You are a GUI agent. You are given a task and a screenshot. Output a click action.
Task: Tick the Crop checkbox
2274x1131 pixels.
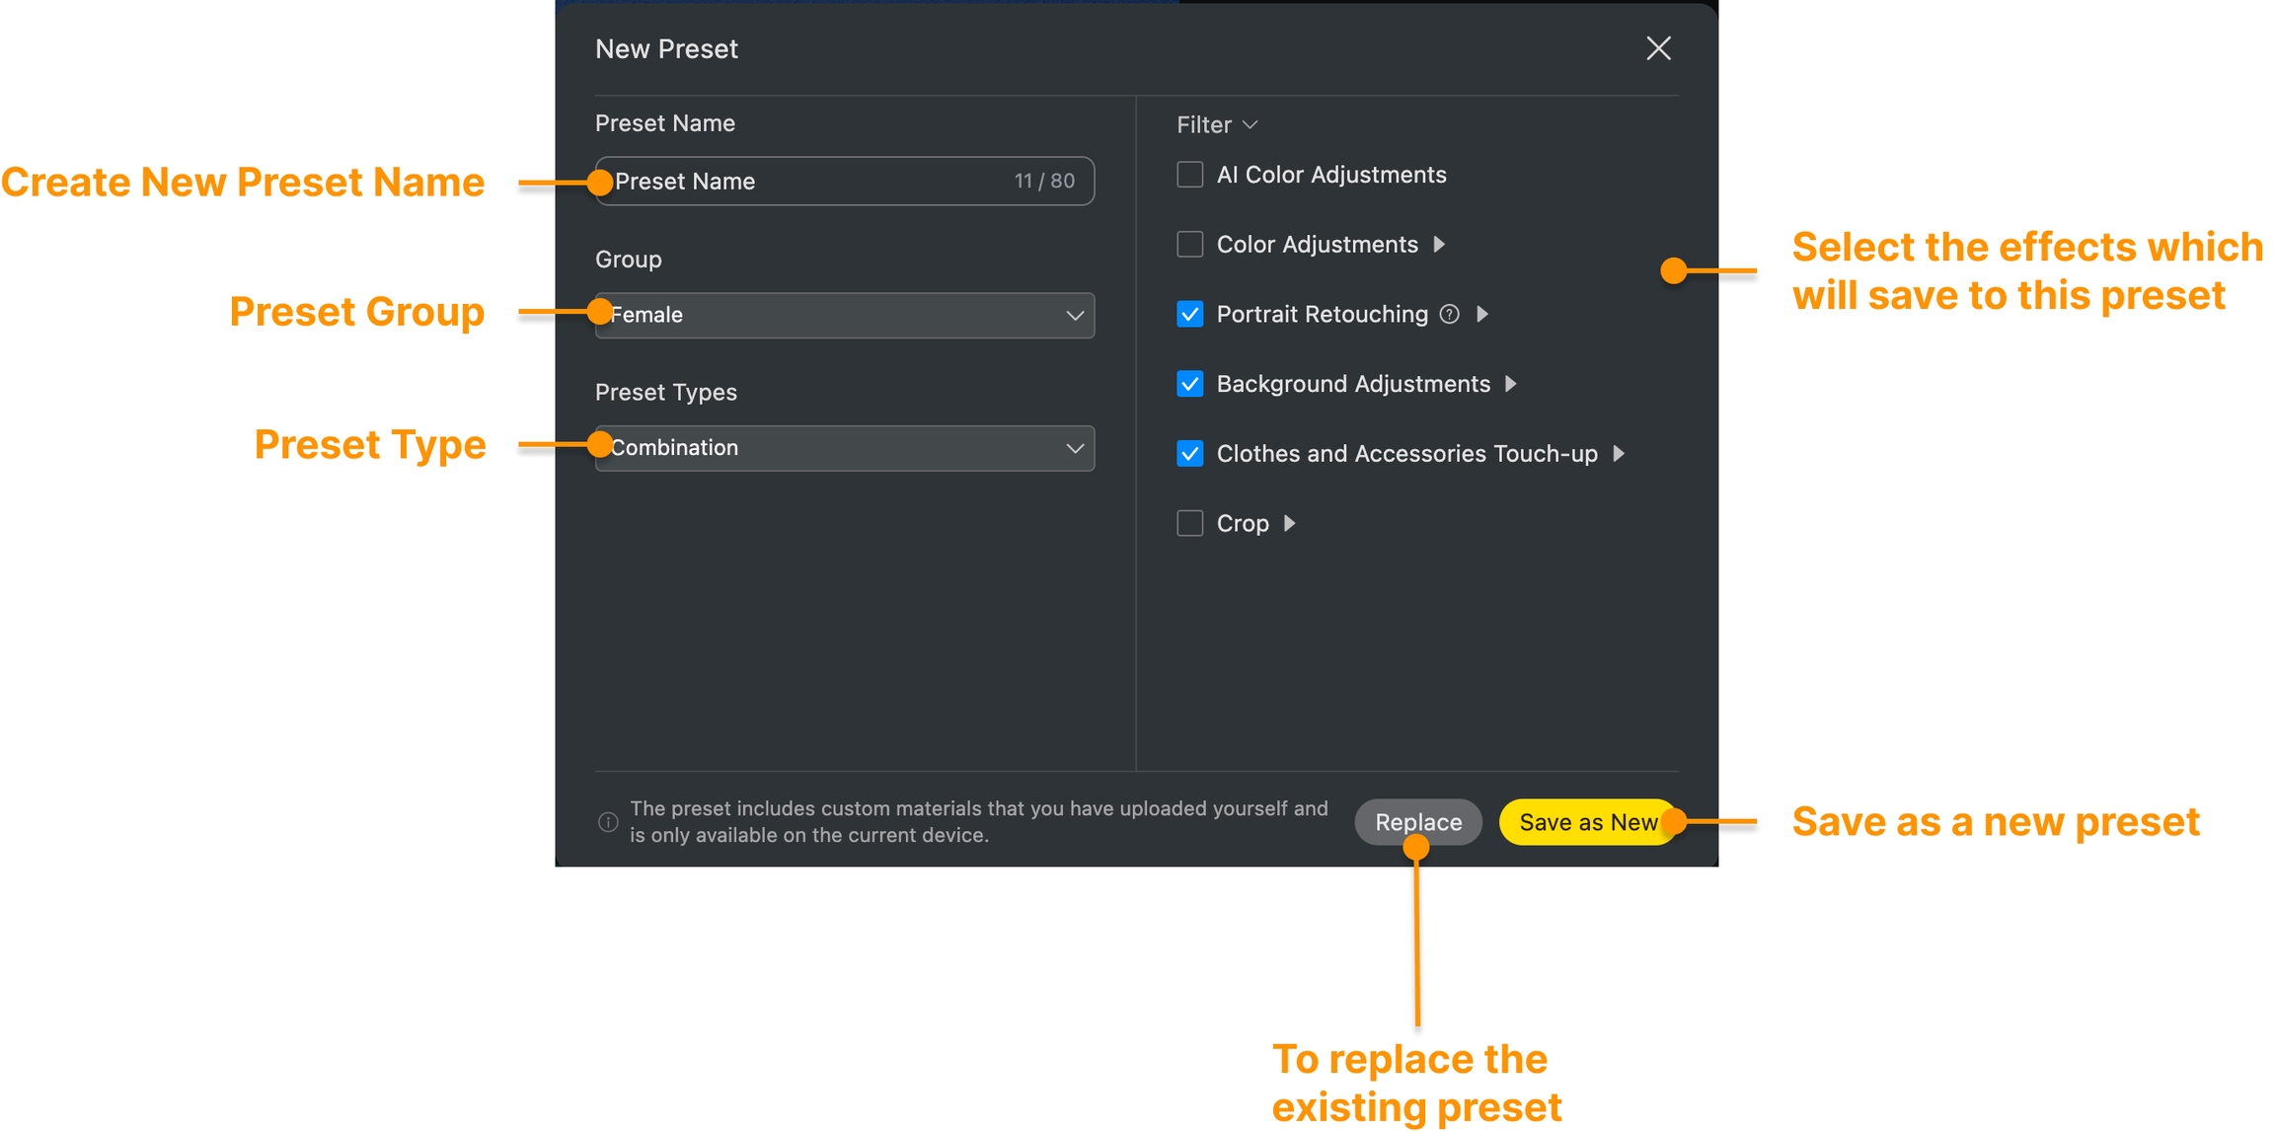coord(1189,523)
